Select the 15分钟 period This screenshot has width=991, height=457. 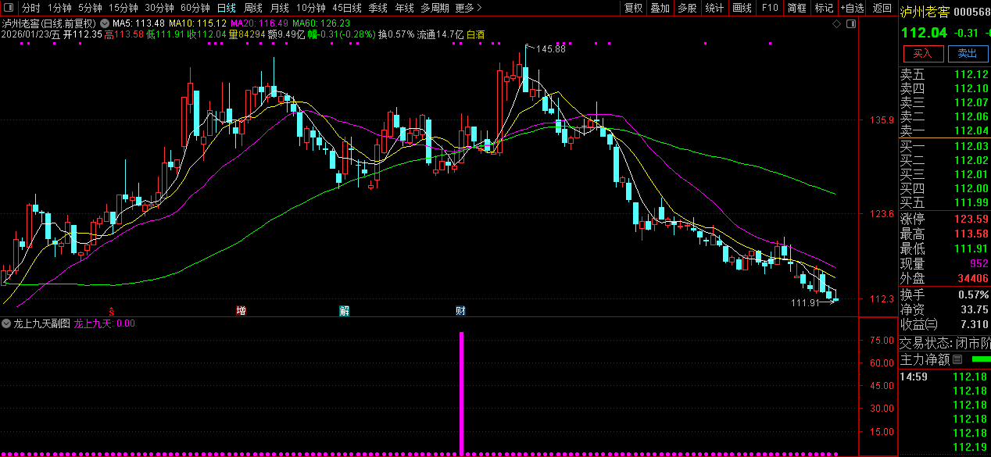coord(123,8)
